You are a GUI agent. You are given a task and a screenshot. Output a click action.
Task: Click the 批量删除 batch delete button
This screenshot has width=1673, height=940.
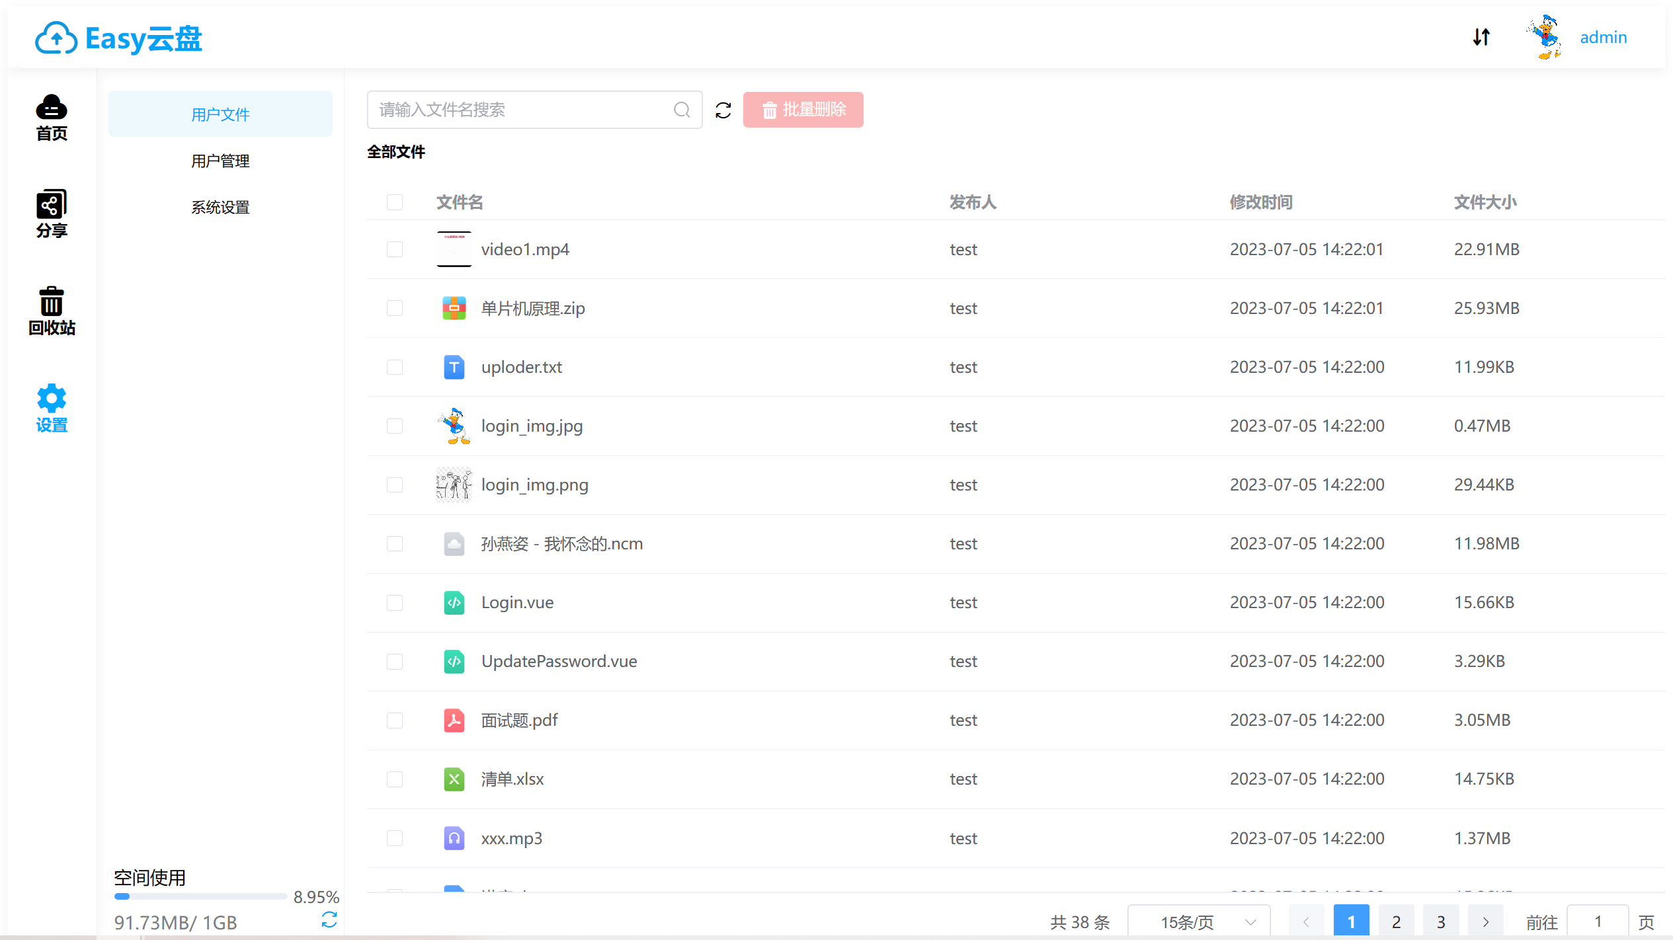pyautogui.click(x=803, y=110)
